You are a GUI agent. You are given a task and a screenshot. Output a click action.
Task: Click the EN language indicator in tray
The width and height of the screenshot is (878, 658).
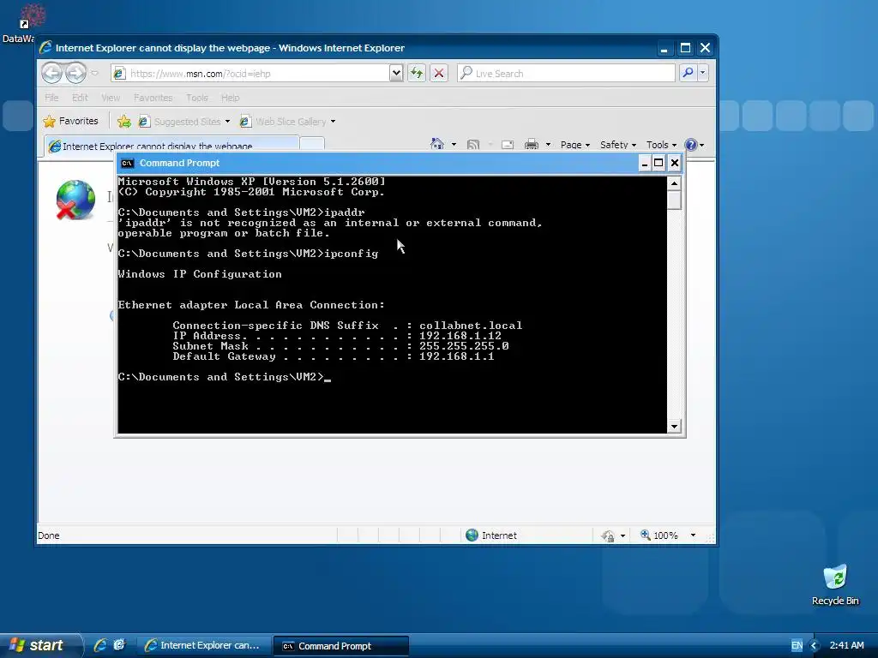click(797, 646)
